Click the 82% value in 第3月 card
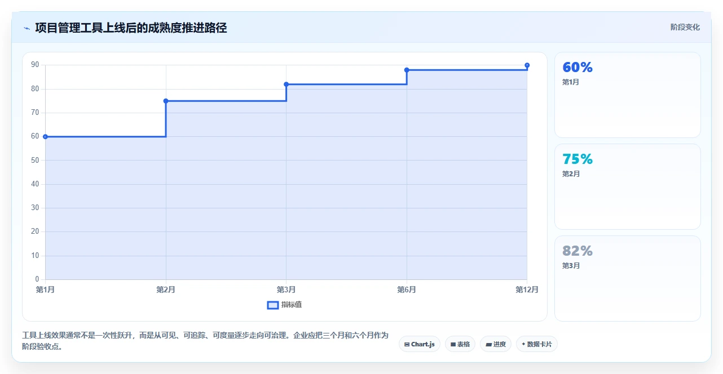The image size is (723, 374). coord(577,251)
